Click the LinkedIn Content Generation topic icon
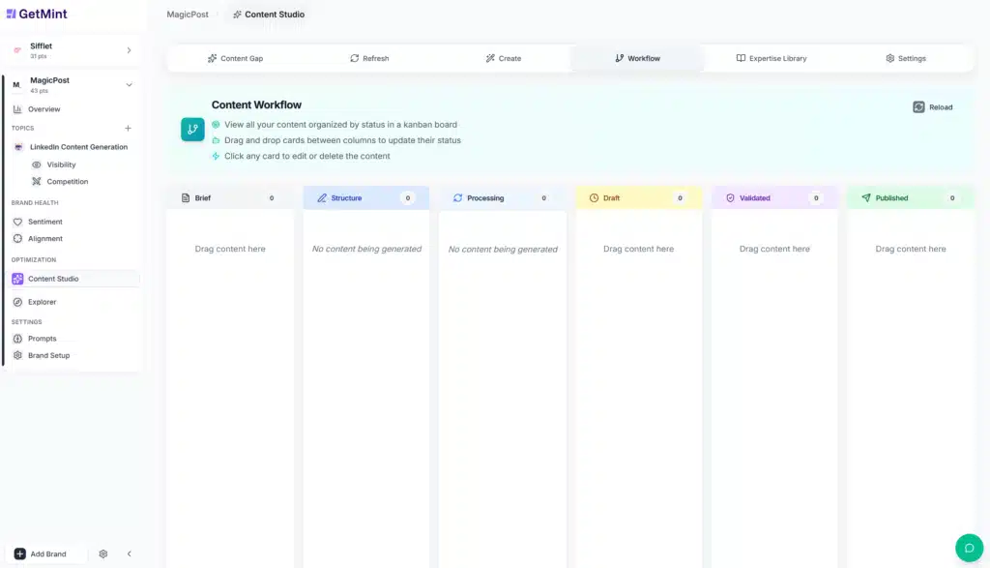This screenshot has height=568, width=990. click(18, 147)
